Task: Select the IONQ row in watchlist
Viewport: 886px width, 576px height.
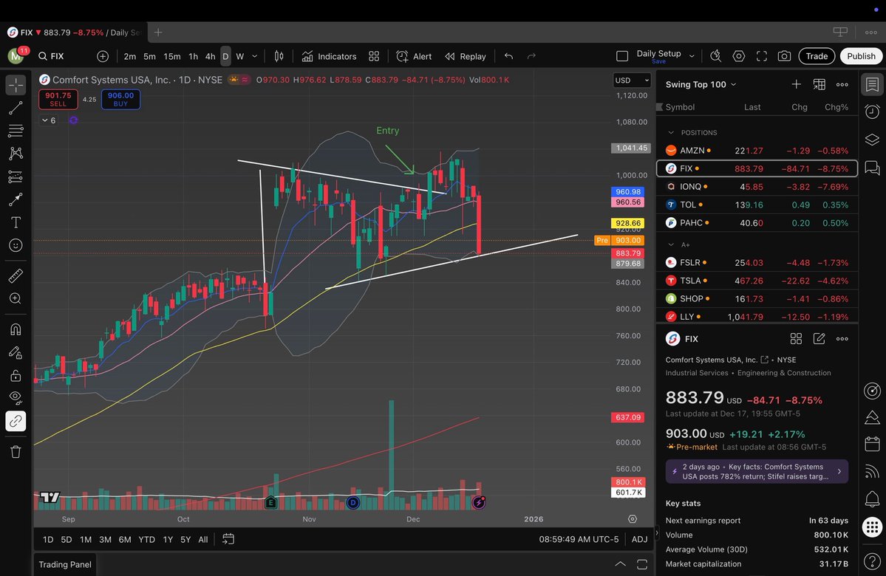Action: tap(757, 186)
